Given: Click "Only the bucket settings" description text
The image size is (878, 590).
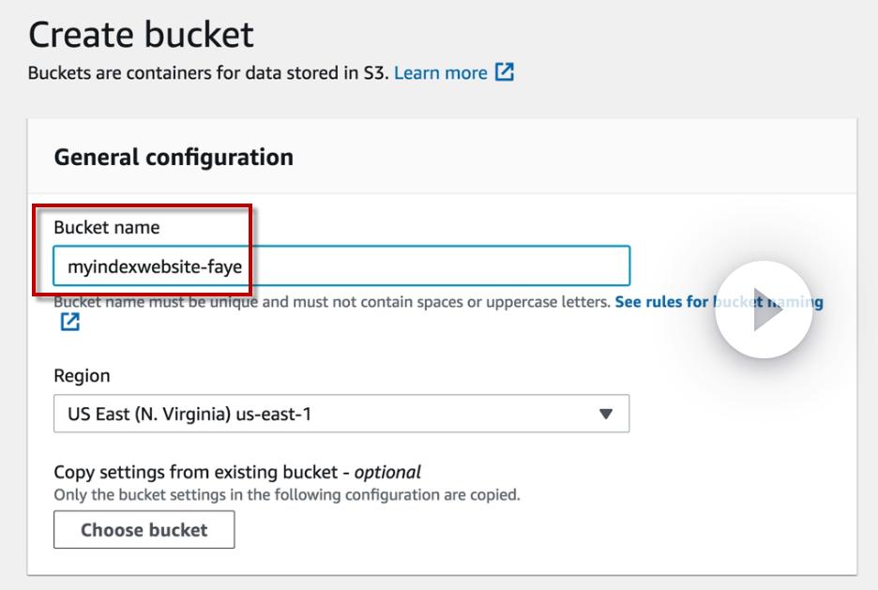Looking at the screenshot, I should click(286, 494).
